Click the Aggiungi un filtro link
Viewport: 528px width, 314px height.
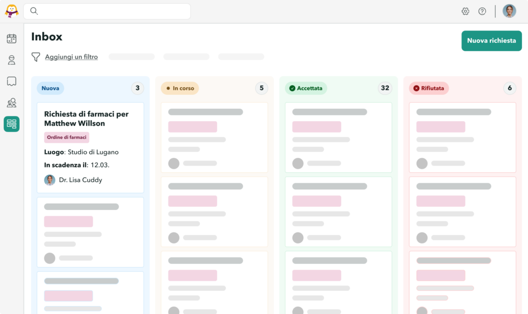click(71, 57)
